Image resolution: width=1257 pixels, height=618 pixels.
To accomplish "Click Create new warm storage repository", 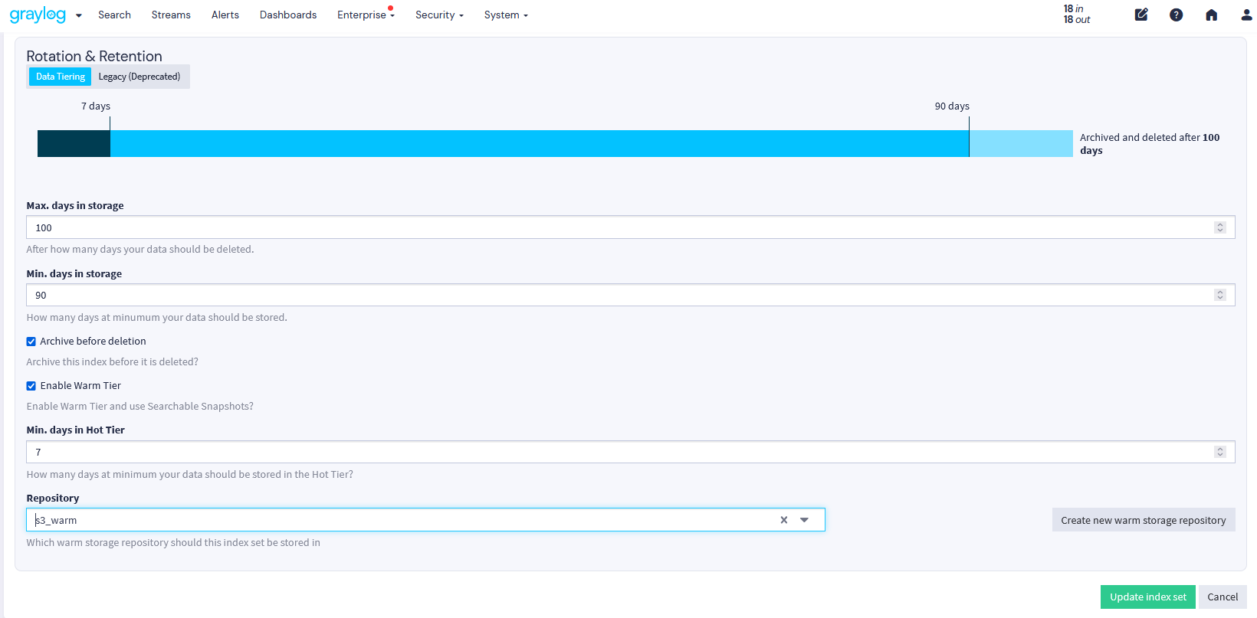I will 1143,520.
